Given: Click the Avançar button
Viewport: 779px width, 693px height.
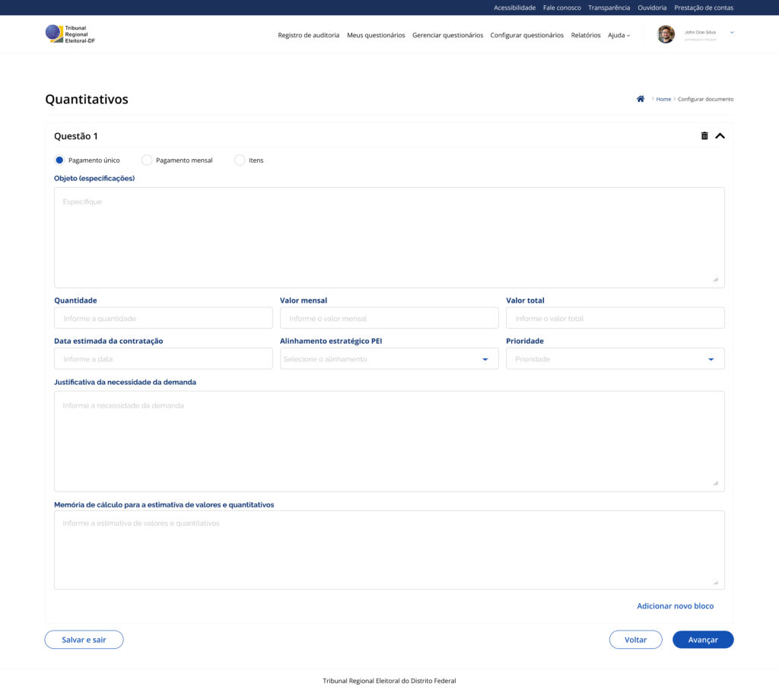Looking at the screenshot, I should pyautogui.click(x=702, y=640).
